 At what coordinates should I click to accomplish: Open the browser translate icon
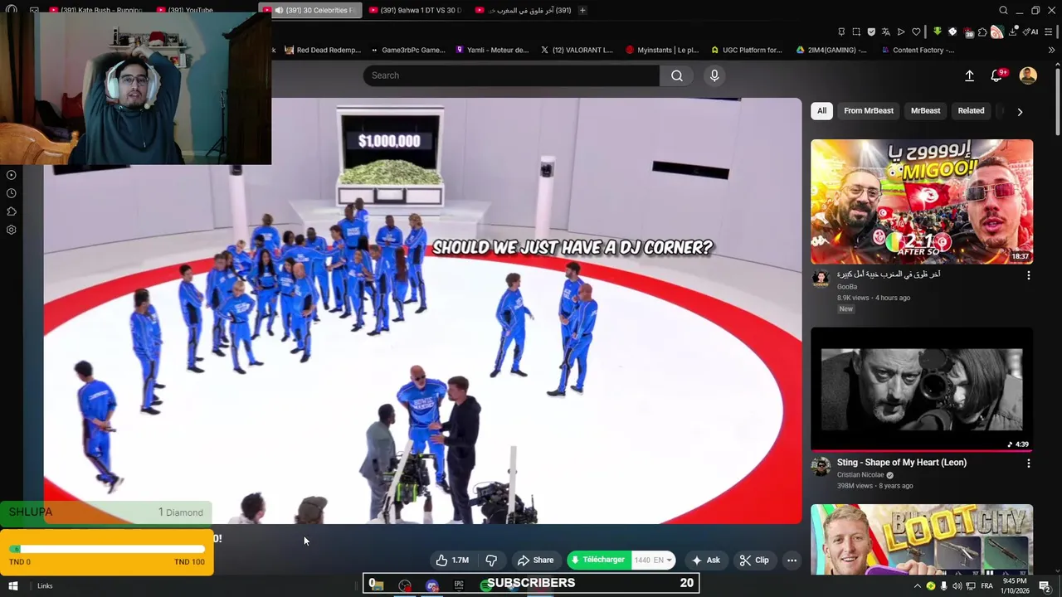885,32
